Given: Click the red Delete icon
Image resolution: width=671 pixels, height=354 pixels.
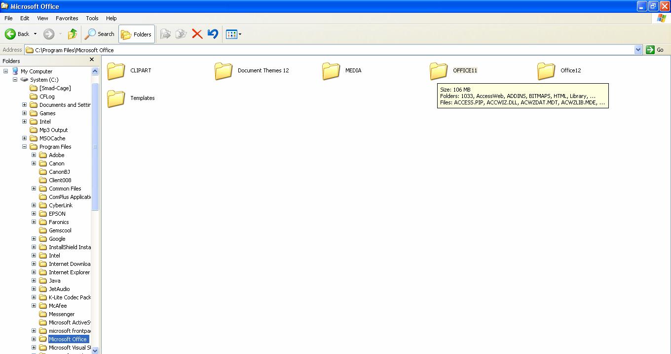Looking at the screenshot, I should pyautogui.click(x=197, y=34).
